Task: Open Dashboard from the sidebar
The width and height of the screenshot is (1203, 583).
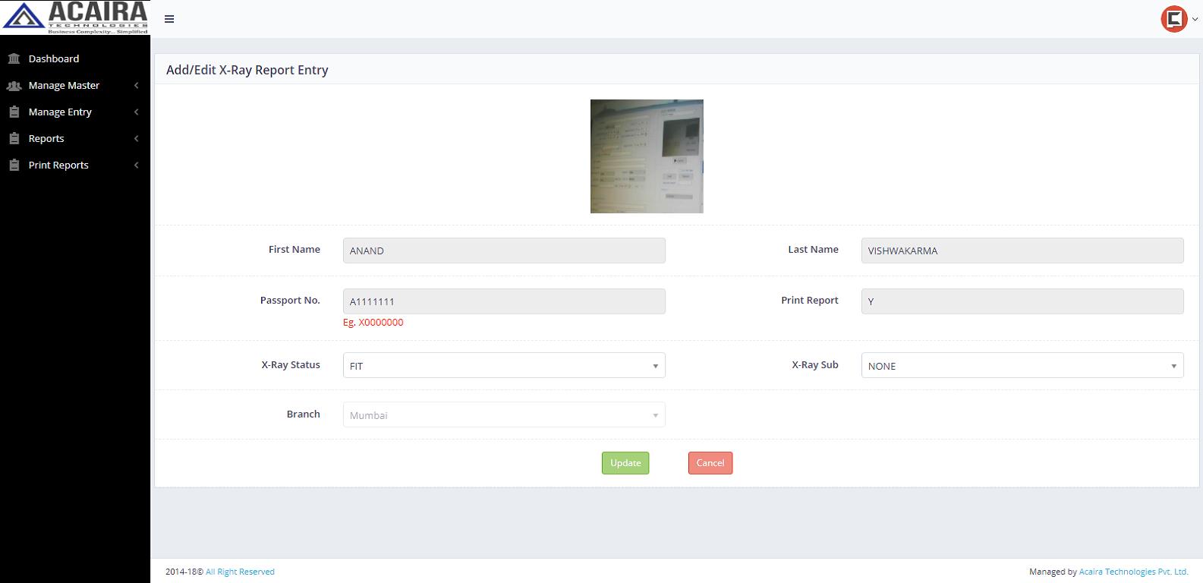Action: (x=54, y=59)
